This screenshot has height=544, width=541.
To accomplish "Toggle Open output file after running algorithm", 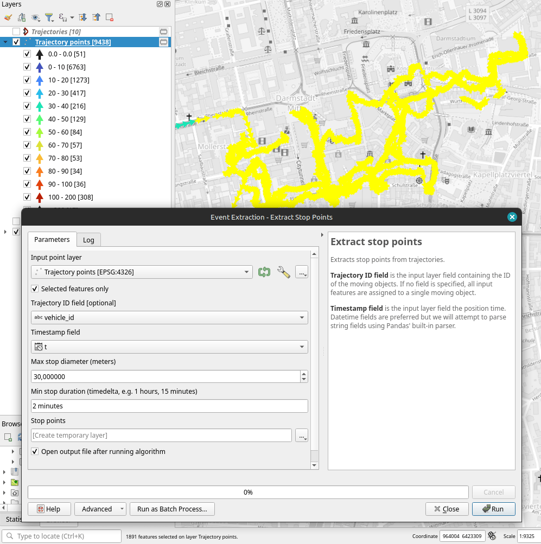I will click(35, 452).
